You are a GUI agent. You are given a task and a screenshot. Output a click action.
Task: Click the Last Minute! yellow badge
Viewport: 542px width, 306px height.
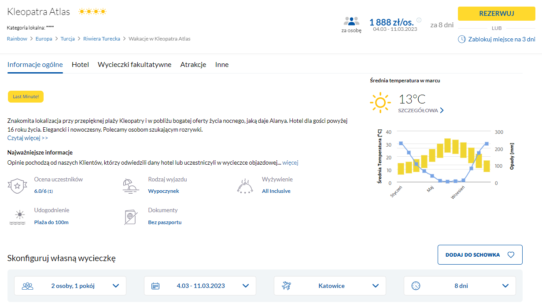click(26, 97)
